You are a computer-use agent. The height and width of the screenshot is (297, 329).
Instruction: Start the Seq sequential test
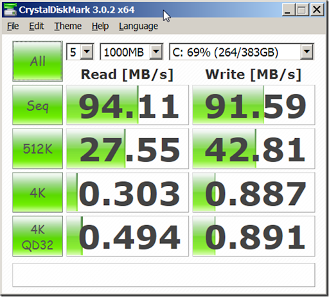37,105
